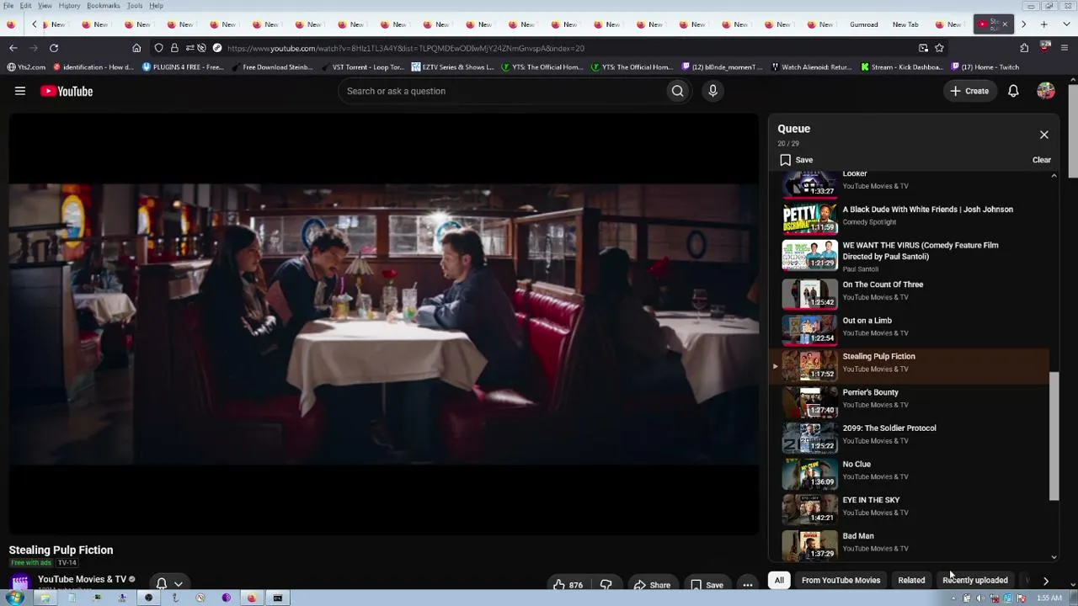
Task: Open the Edit menu
Action: [x=26, y=6]
